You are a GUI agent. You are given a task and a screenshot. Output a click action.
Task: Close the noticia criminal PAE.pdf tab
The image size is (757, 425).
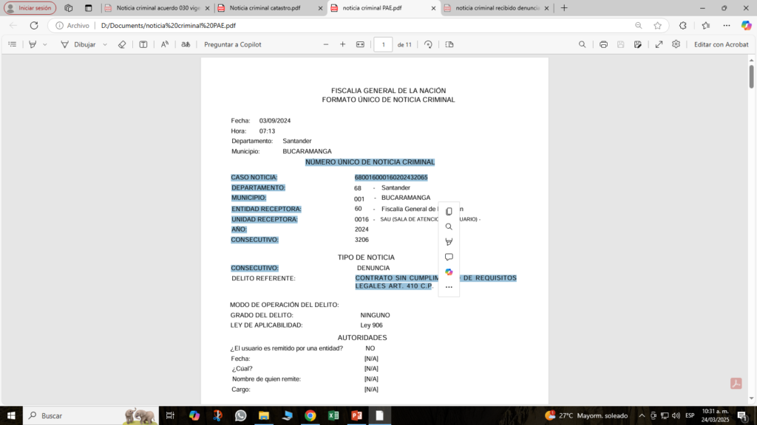pyautogui.click(x=433, y=8)
